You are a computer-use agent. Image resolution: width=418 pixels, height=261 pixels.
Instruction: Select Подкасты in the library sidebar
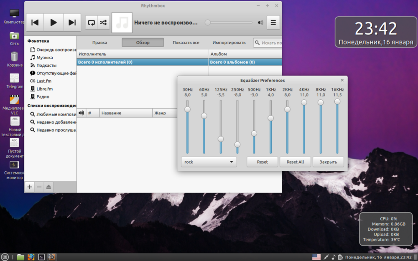pyautogui.click(x=46, y=66)
